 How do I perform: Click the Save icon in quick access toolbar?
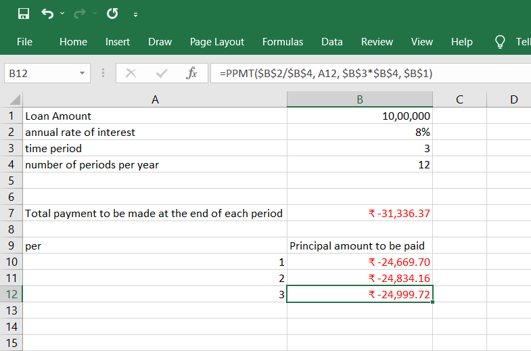[x=23, y=14]
